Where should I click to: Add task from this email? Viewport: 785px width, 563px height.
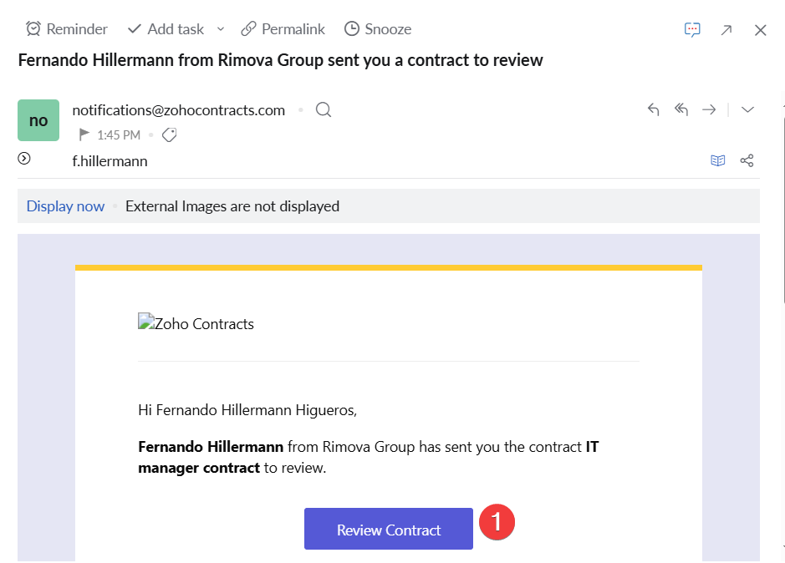pyautogui.click(x=166, y=29)
